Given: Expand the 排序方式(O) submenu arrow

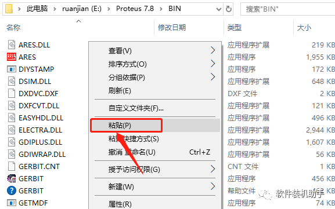Looking at the screenshot, I should coord(212,64).
